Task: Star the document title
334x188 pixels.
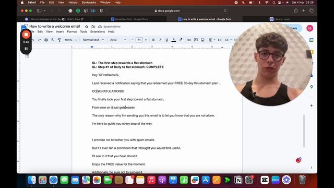Action: (x=87, y=27)
